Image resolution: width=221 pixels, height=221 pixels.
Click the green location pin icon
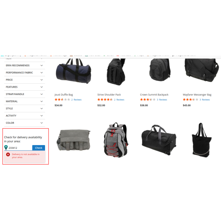[x=6, y=147]
